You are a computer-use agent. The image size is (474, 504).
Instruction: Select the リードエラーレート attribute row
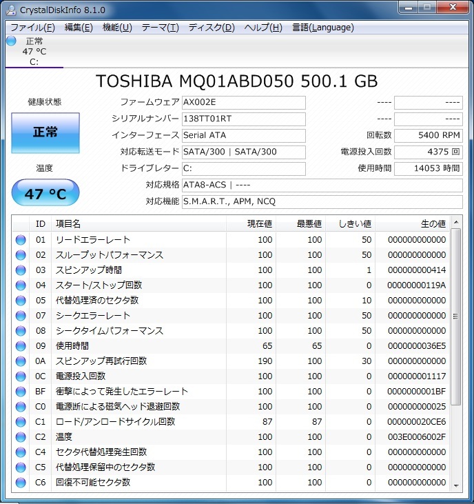click(x=231, y=240)
